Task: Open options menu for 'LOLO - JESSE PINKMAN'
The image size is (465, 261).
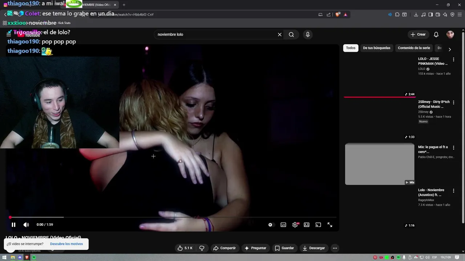Action: [x=453, y=59]
